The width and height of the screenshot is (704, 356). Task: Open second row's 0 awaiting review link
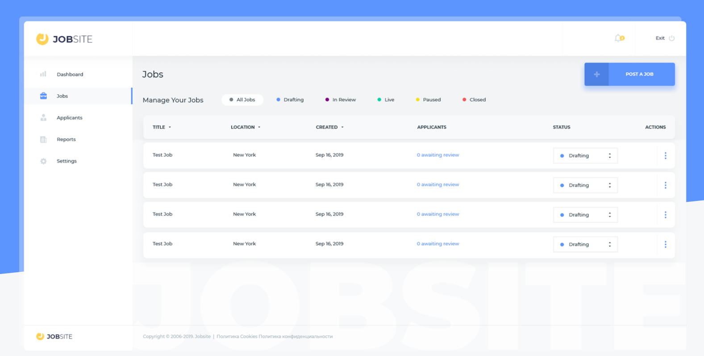(x=438, y=184)
